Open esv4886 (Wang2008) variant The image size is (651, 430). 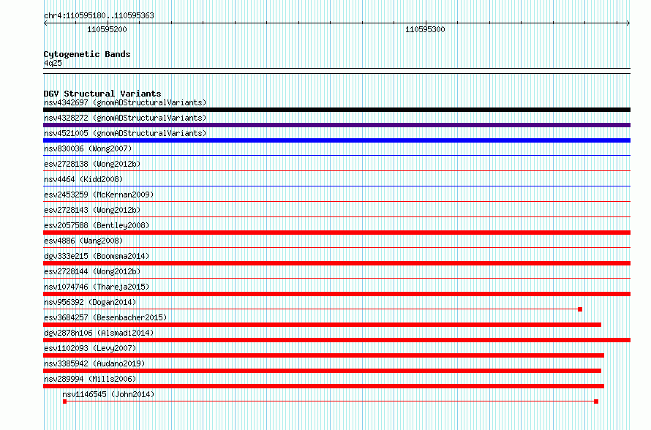[83, 241]
